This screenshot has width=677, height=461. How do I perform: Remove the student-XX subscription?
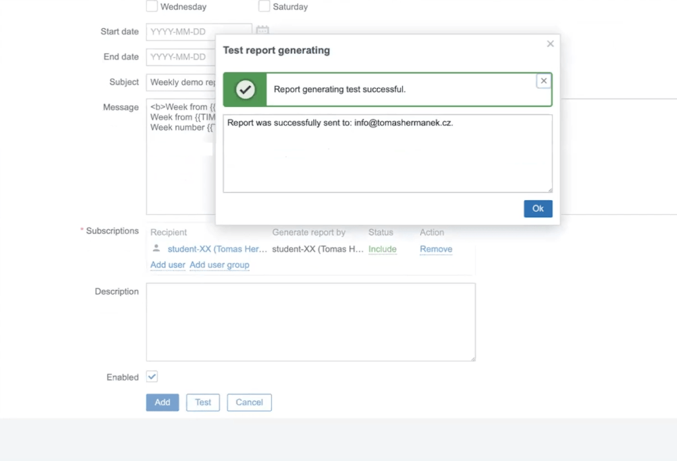pos(436,249)
